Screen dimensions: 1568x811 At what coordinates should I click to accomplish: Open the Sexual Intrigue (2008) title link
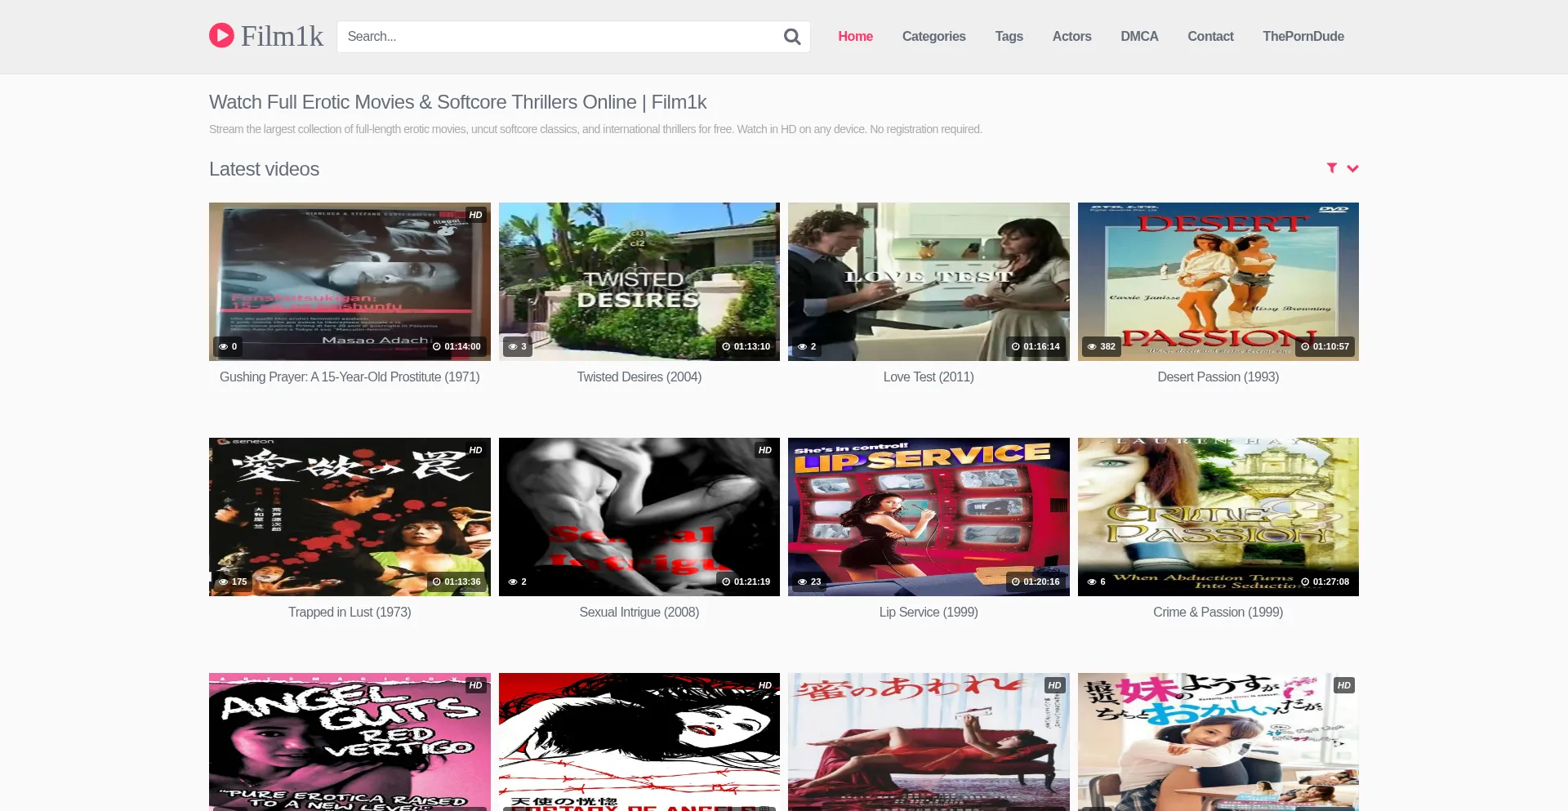click(639, 613)
